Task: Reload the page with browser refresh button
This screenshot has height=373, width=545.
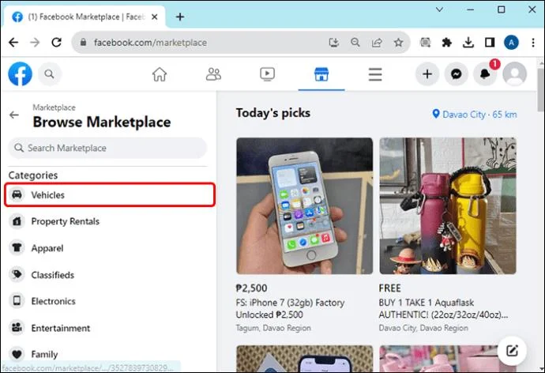Action: point(56,43)
